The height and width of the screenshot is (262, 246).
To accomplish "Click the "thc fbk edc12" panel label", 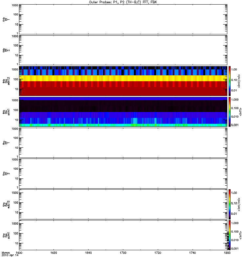I will click(6, 204).
